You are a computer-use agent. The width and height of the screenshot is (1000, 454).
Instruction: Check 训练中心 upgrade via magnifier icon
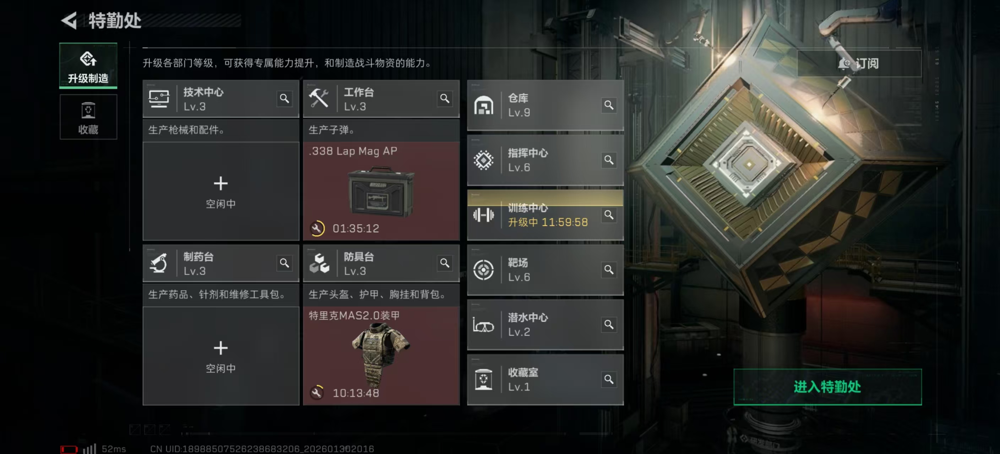pos(609,215)
